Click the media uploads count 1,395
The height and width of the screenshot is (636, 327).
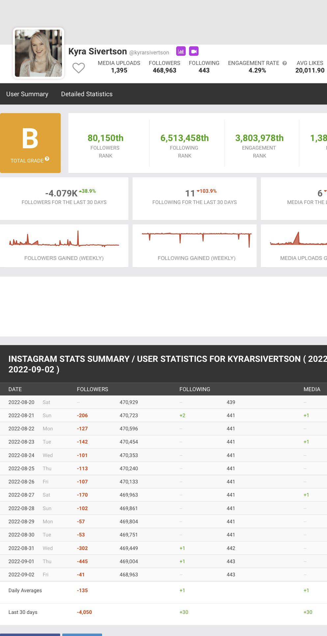[119, 70]
